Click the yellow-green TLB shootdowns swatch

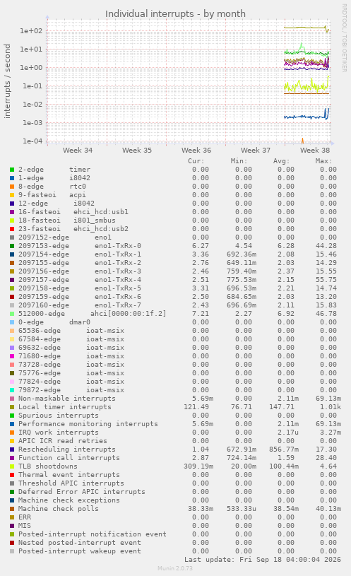[x=12, y=466]
